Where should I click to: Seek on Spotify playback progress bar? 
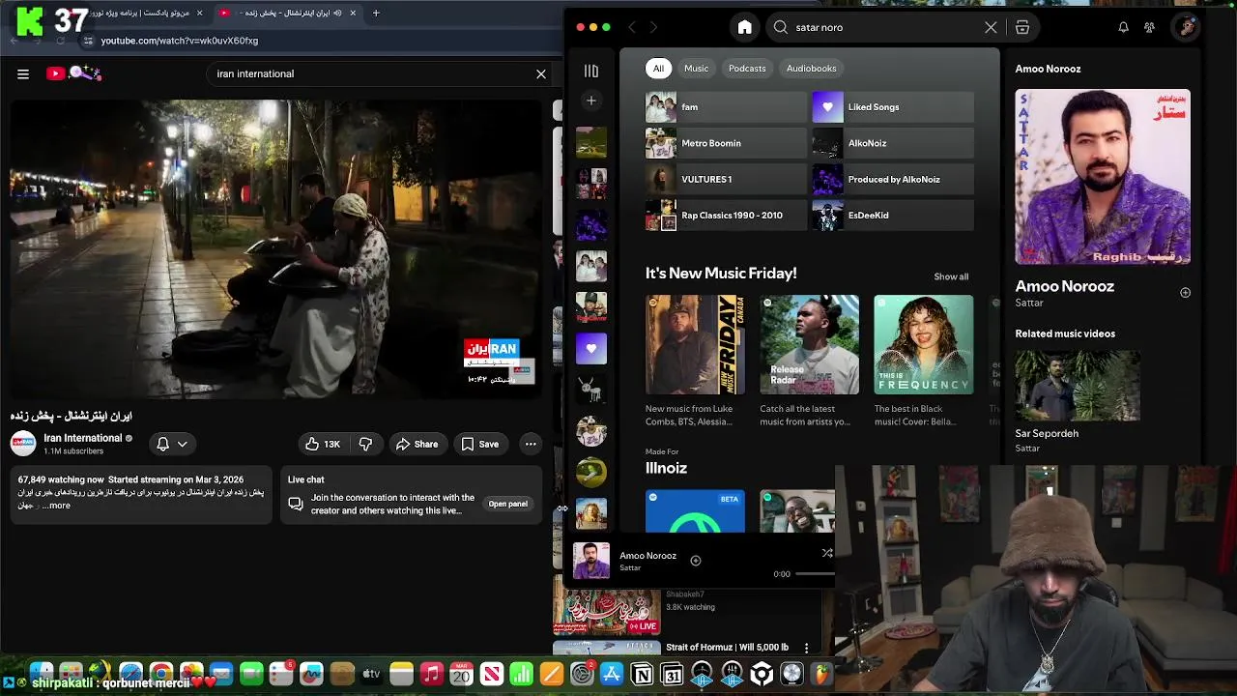tap(815, 574)
